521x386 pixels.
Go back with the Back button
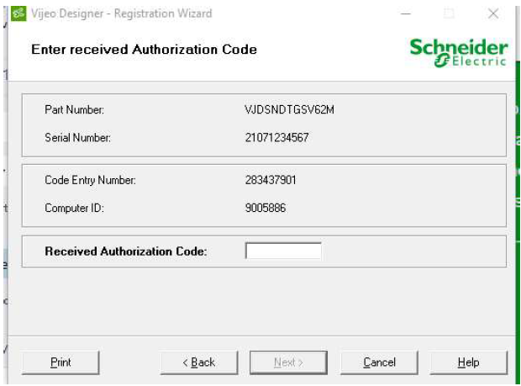point(199,362)
